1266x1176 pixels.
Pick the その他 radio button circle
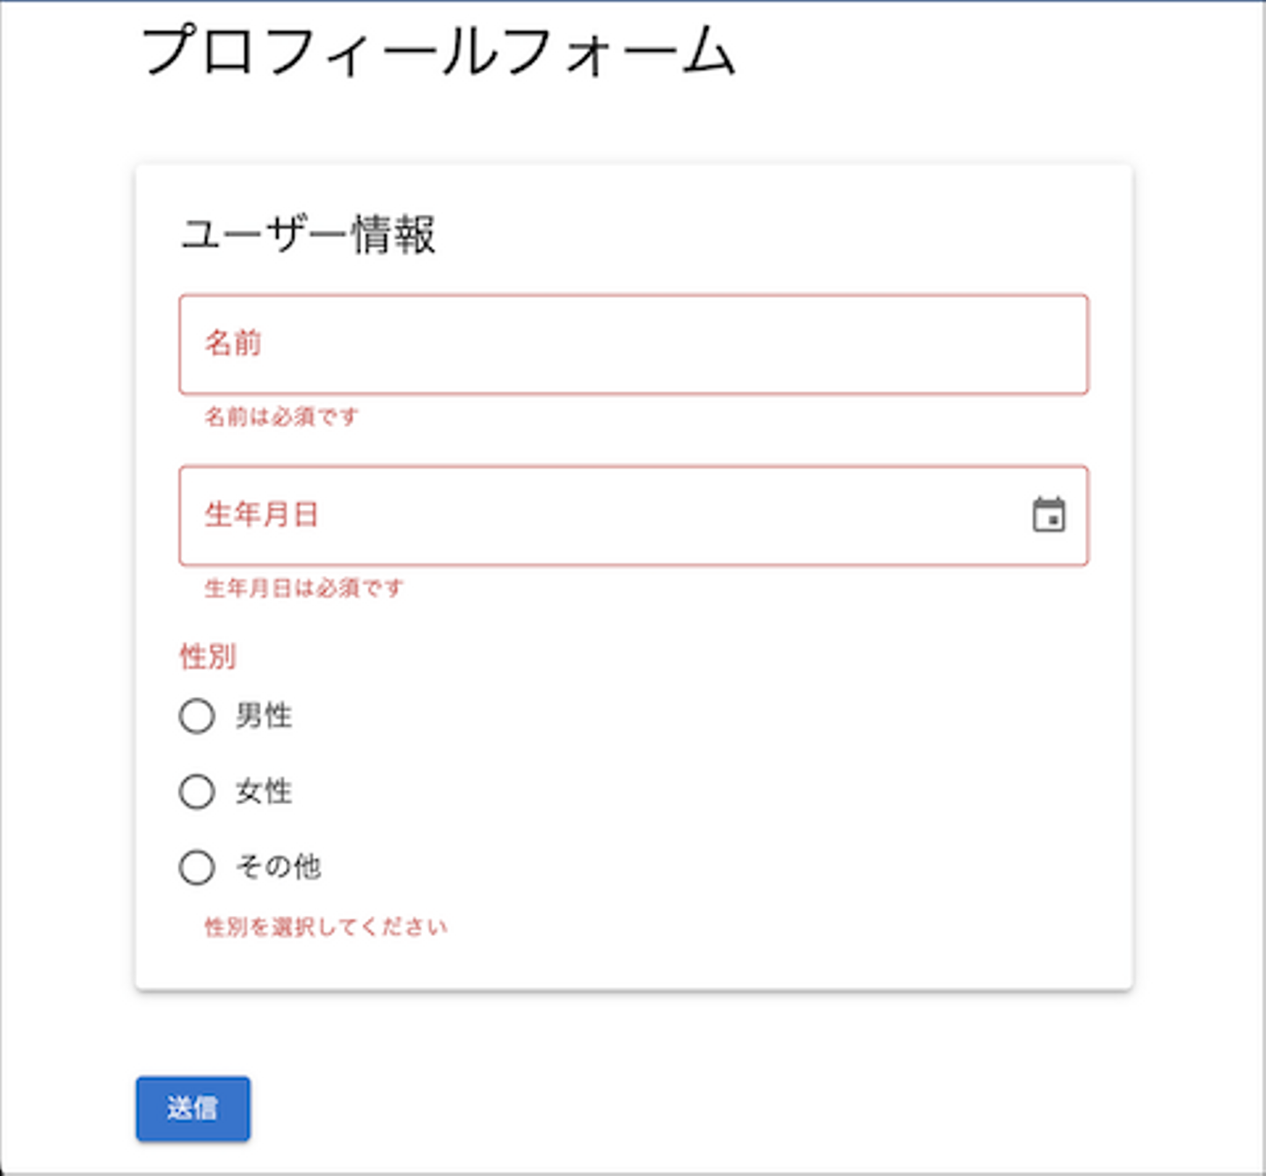[197, 867]
